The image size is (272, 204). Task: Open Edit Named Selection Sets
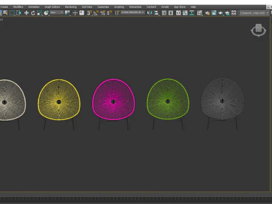(x=117, y=13)
